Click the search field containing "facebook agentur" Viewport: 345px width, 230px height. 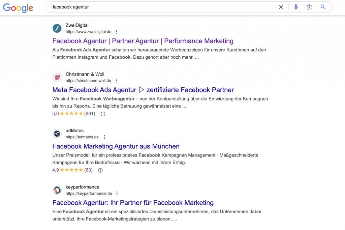[162, 7]
